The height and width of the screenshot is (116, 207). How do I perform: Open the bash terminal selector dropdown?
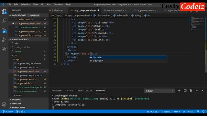[159, 91]
